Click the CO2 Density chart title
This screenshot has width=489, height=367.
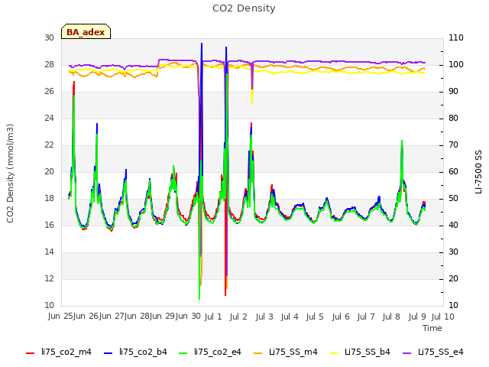tap(244, 8)
